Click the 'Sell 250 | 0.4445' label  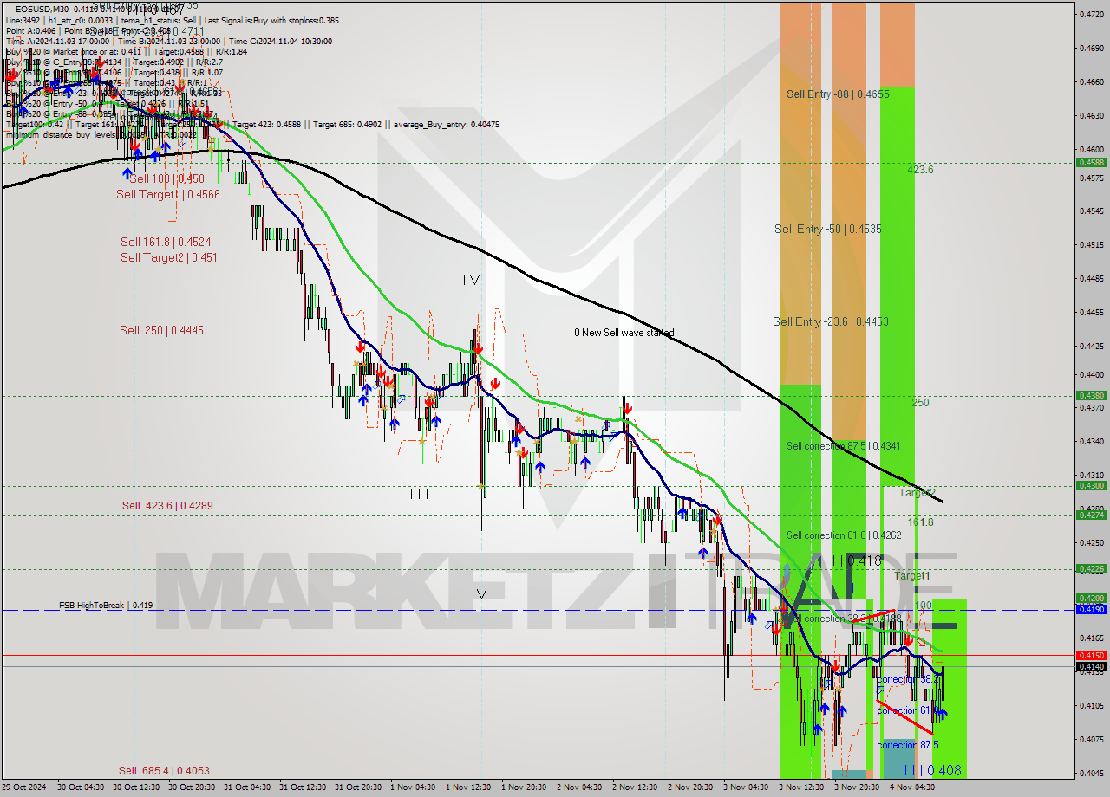(162, 330)
